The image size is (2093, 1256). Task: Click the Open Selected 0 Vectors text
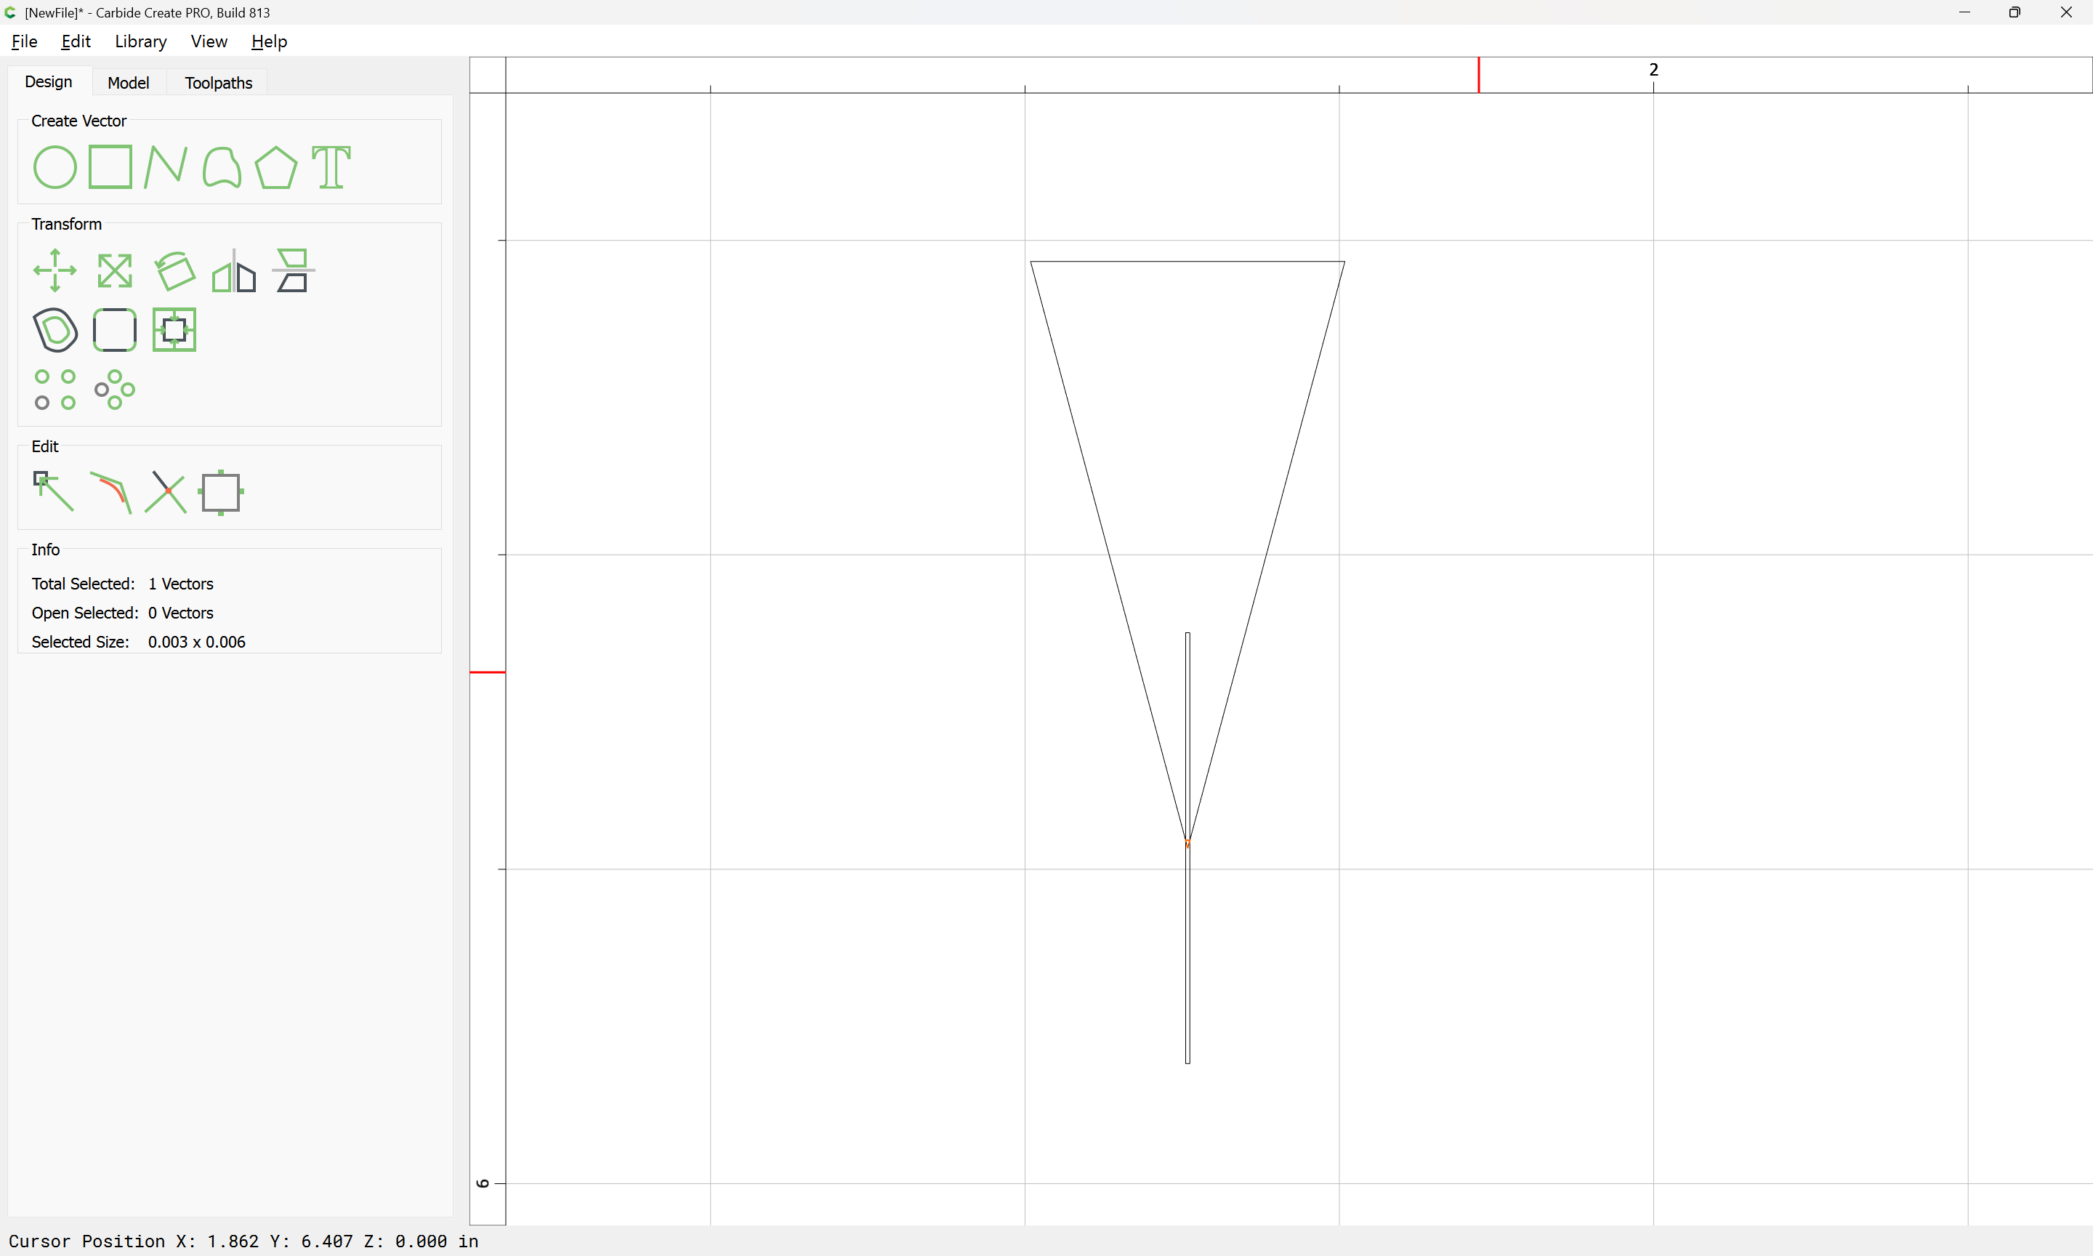pyautogui.click(x=123, y=613)
